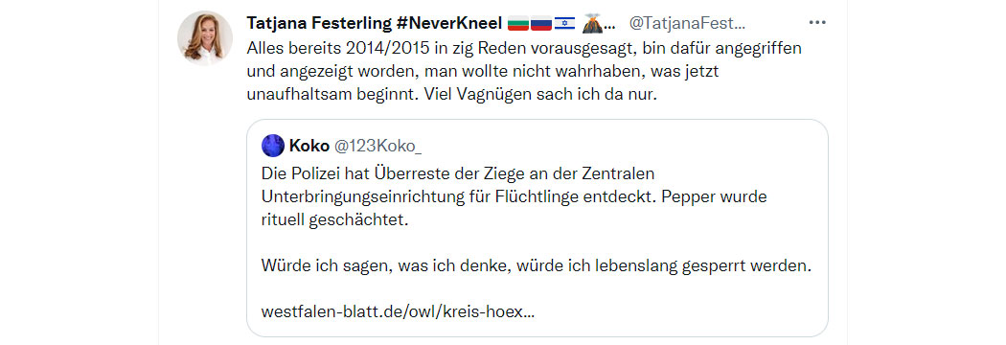This screenshot has width=1006, height=345.
Task: Open the Koko author name in quoted tweet
Action: click(308, 146)
